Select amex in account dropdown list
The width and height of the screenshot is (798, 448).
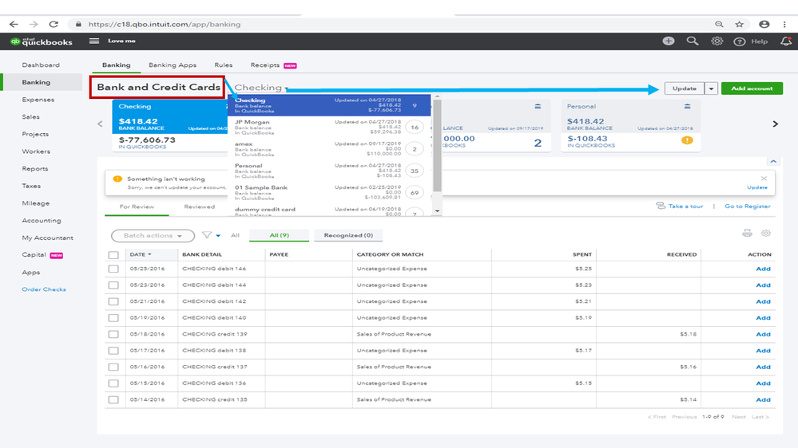tap(329, 149)
